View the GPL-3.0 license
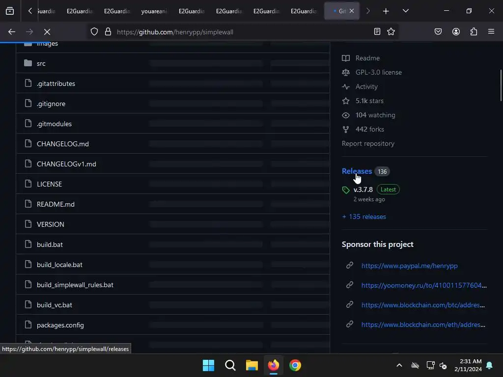503x377 pixels. pos(379,73)
